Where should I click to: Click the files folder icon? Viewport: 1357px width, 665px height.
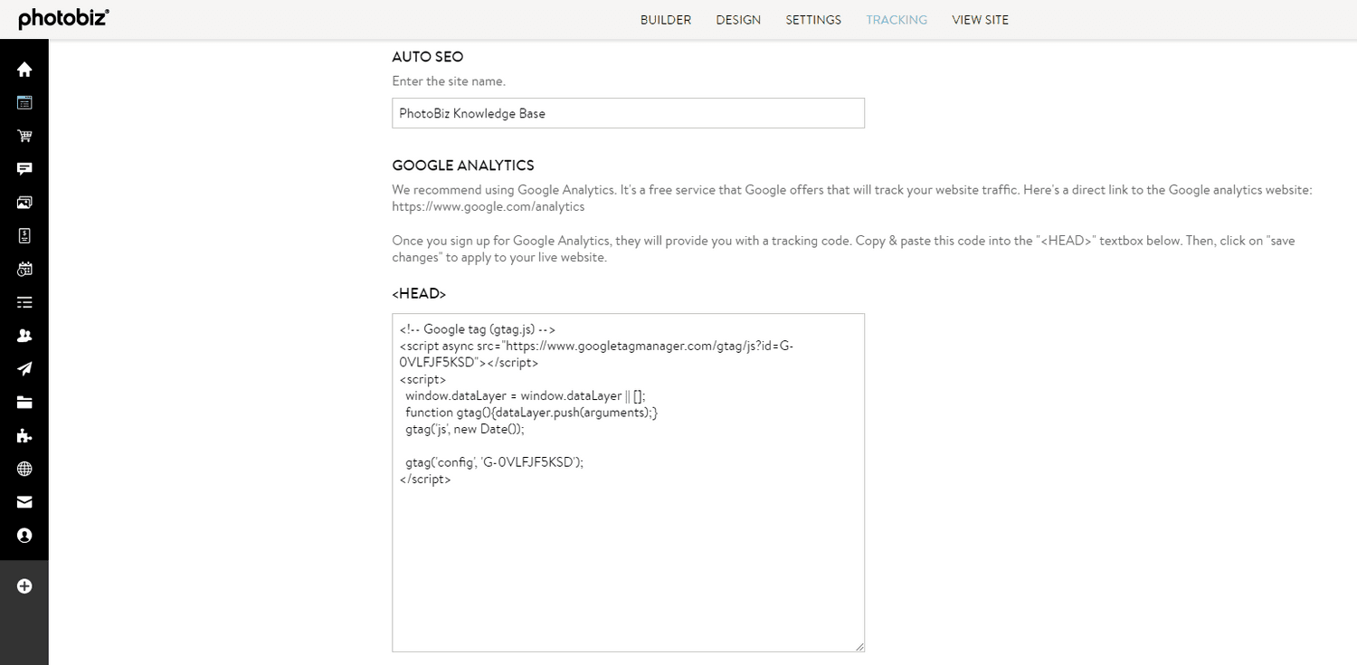pos(24,402)
